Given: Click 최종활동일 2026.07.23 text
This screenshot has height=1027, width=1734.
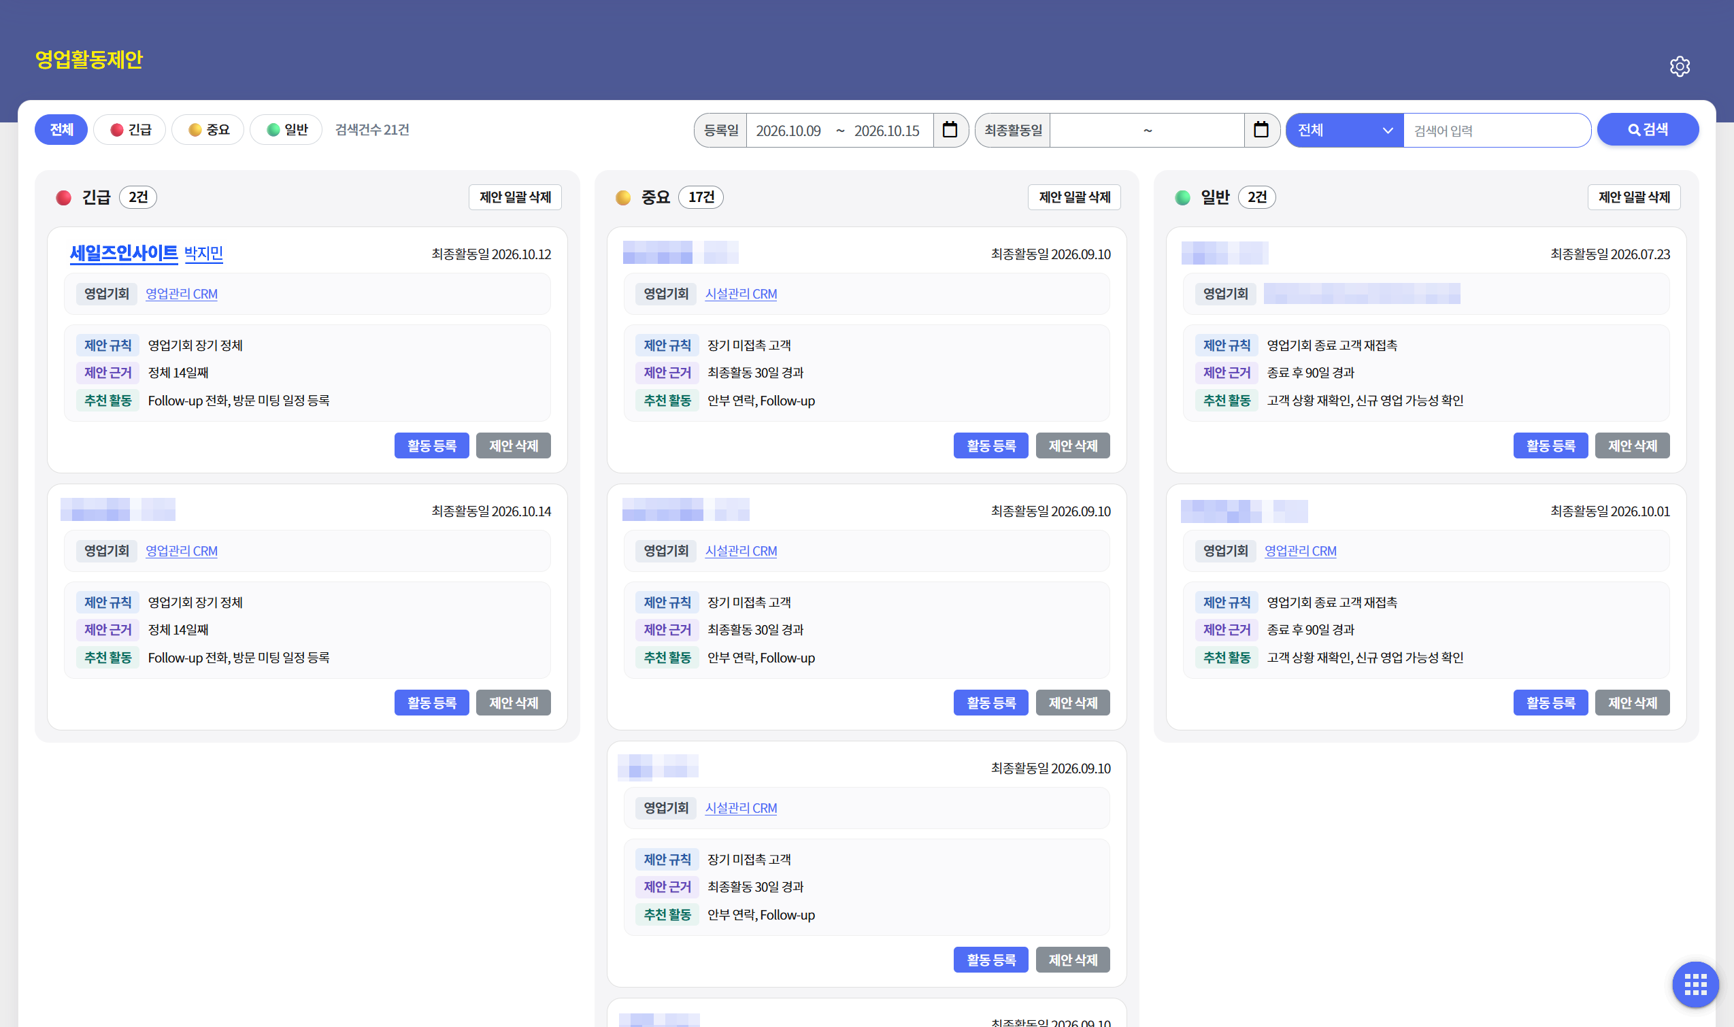Looking at the screenshot, I should (x=1610, y=254).
